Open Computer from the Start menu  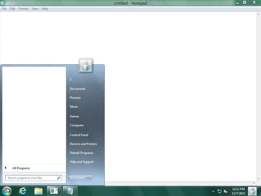(x=76, y=125)
